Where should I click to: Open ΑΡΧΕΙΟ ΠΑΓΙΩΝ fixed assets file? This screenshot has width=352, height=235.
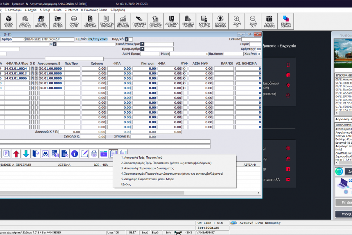pos(58,22)
